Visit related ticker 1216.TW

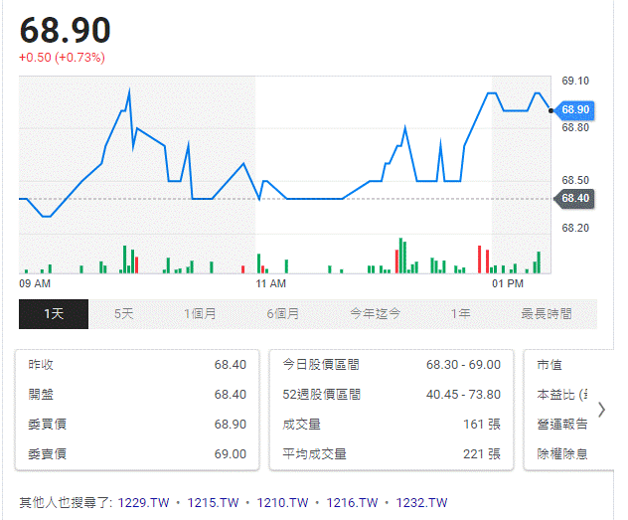pyautogui.click(x=352, y=502)
